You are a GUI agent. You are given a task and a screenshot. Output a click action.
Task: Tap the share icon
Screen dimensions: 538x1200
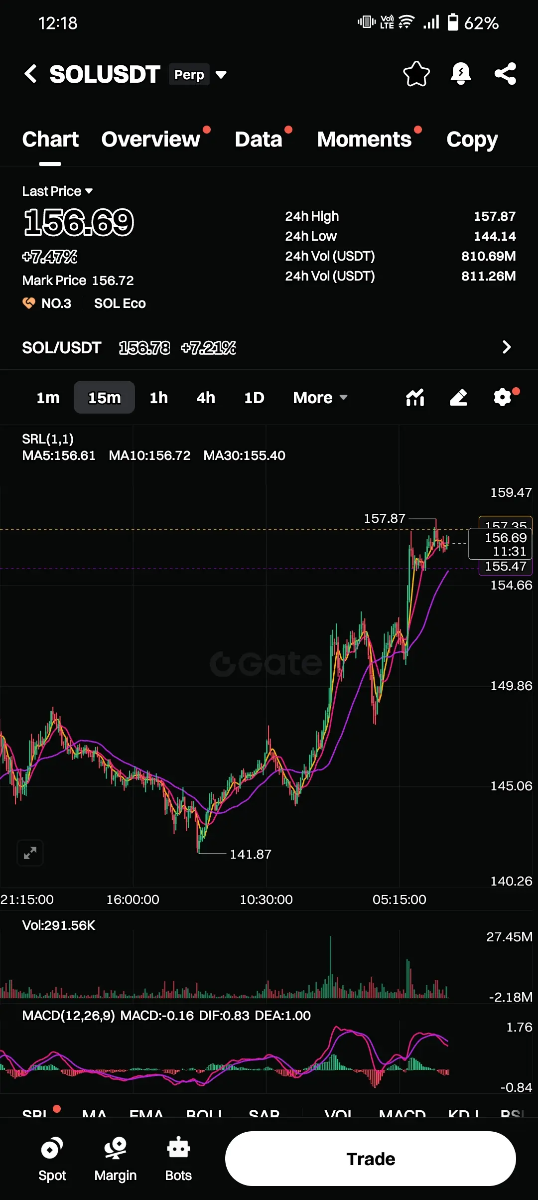[x=505, y=74]
